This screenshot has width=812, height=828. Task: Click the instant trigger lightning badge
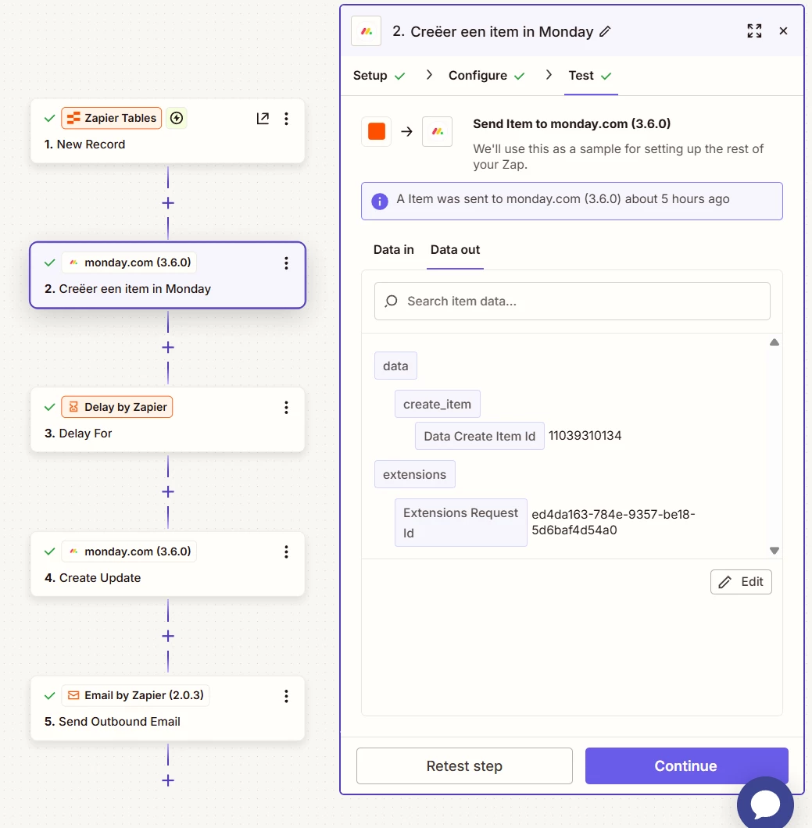coord(177,118)
